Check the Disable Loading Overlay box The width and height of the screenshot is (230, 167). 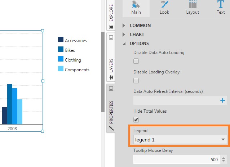pos(136,80)
